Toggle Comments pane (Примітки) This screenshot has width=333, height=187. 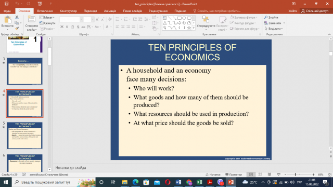tap(234, 175)
